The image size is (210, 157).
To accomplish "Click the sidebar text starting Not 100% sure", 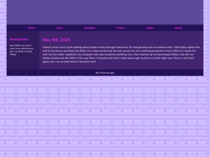I will (21, 50).
